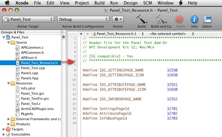Open the Project menu

tap(82, 3)
